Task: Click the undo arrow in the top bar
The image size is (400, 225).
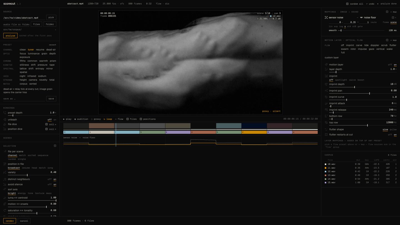Action: 367,4
